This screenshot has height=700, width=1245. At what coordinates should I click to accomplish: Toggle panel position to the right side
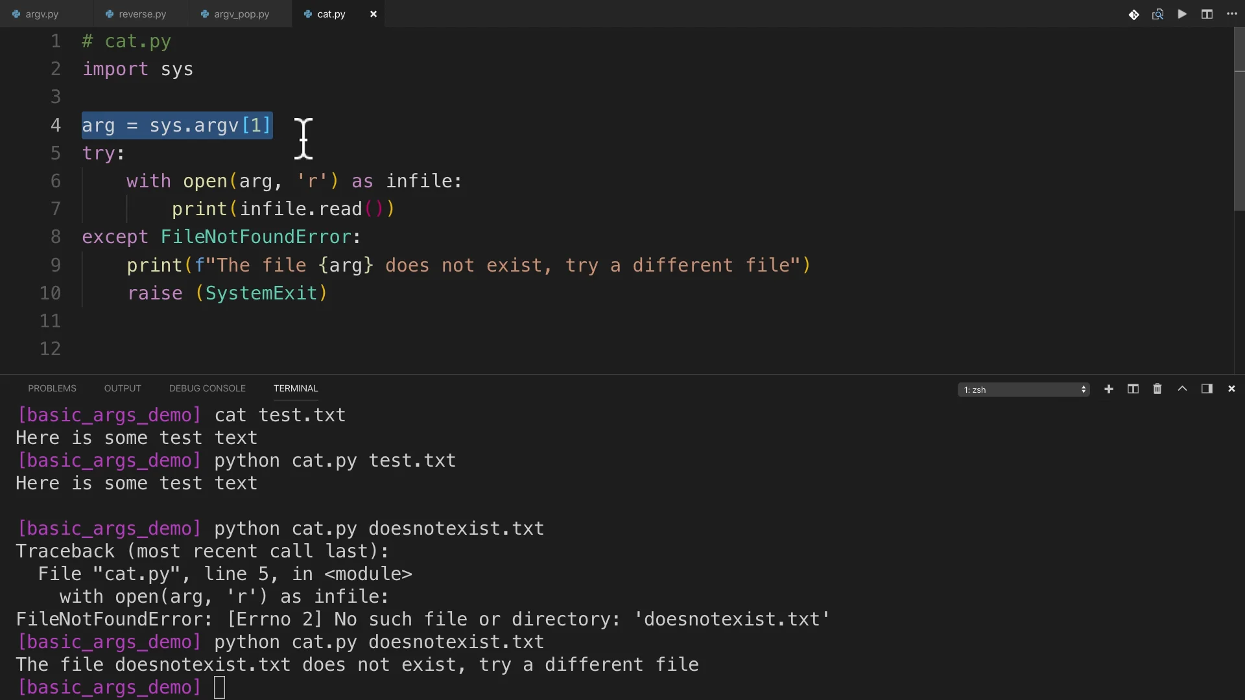click(1207, 389)
